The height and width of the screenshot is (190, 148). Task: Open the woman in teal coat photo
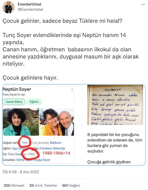pos(21,122)
